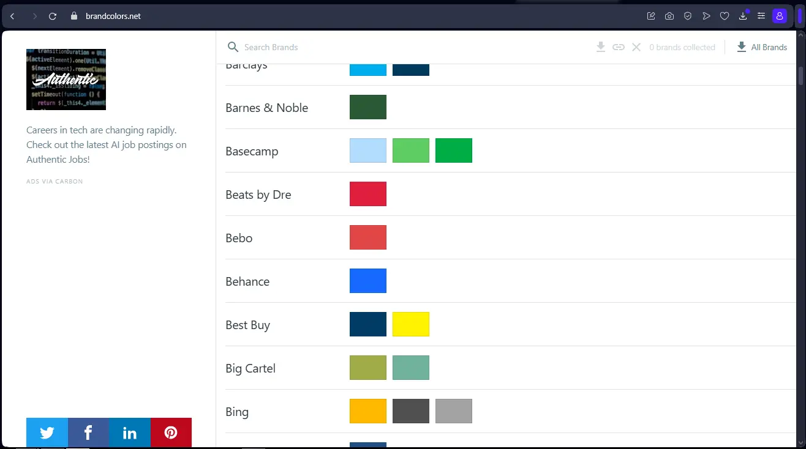Image resolution: width=806 pixels, height=449 pixels.
Task: Select Basecamp light green swatch
Action: [x=411, y=150]
